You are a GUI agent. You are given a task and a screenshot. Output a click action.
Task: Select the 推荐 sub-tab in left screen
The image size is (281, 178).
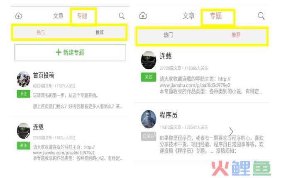click(x=100, y=32)
